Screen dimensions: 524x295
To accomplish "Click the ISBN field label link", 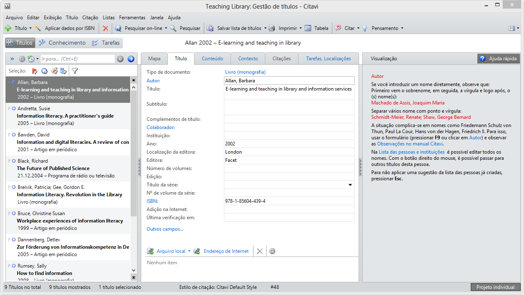I will tap(152, 201).
